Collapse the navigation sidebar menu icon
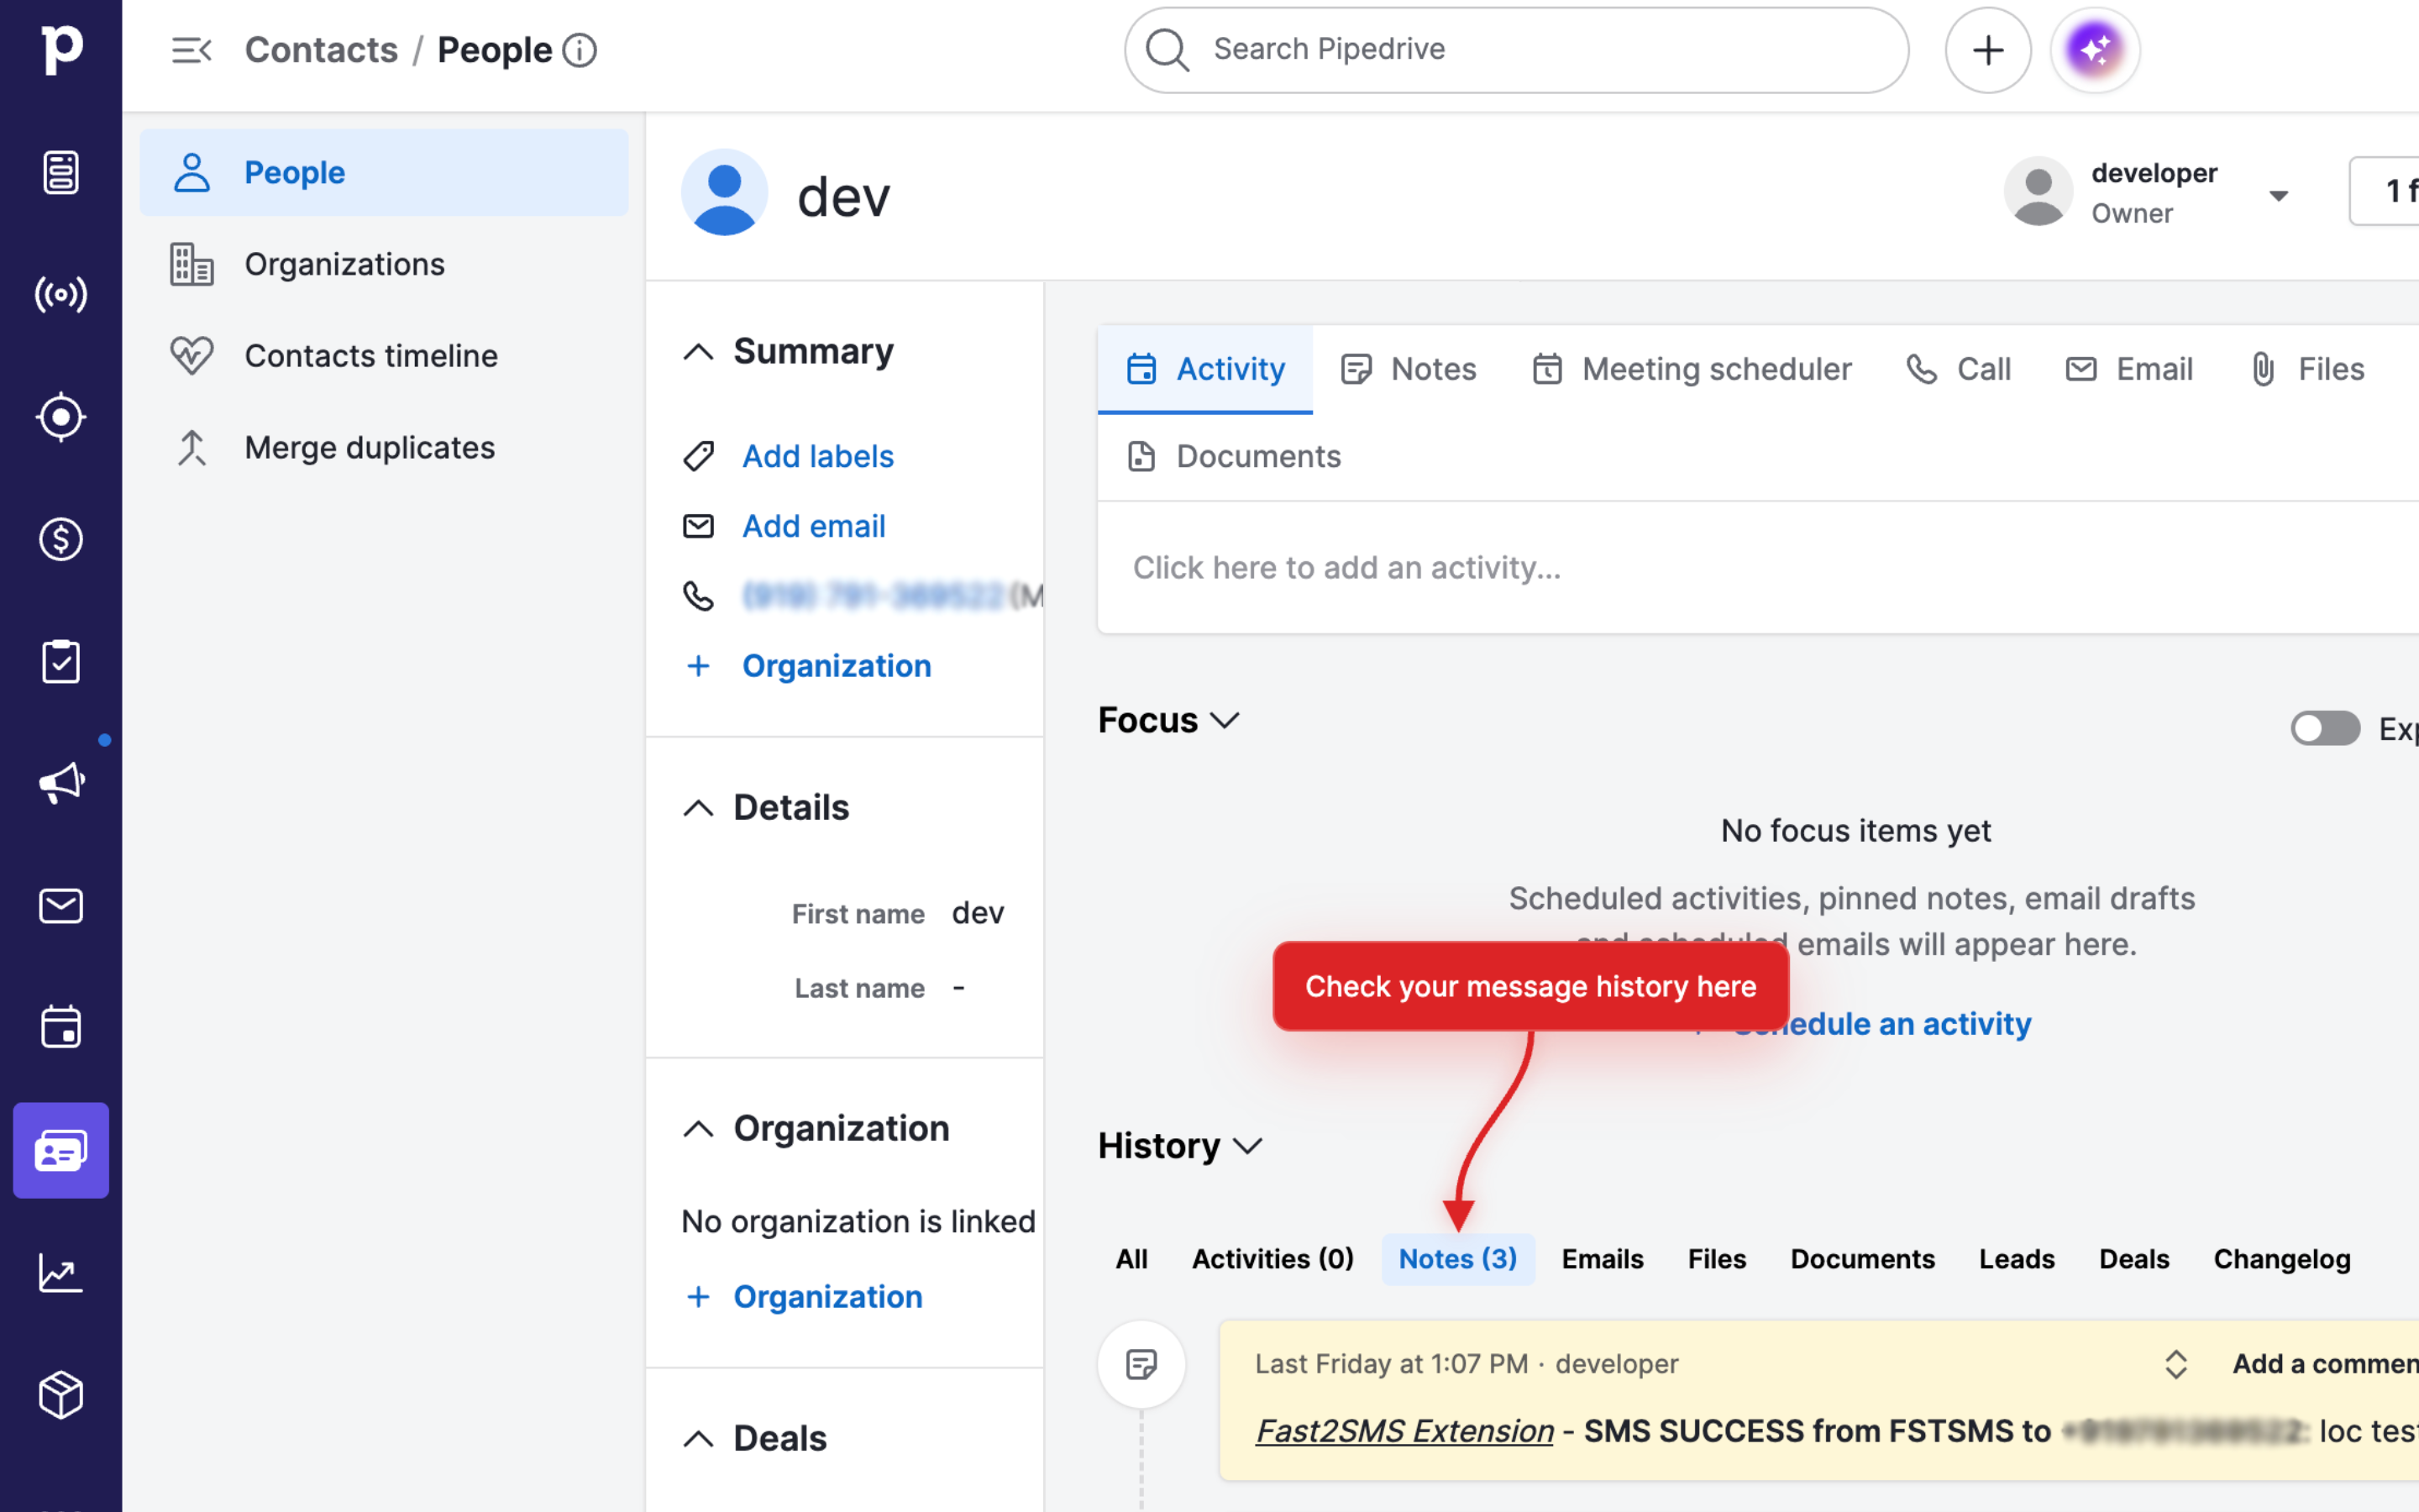Screen dimensions: 2419x1512 tap(191, 50)
